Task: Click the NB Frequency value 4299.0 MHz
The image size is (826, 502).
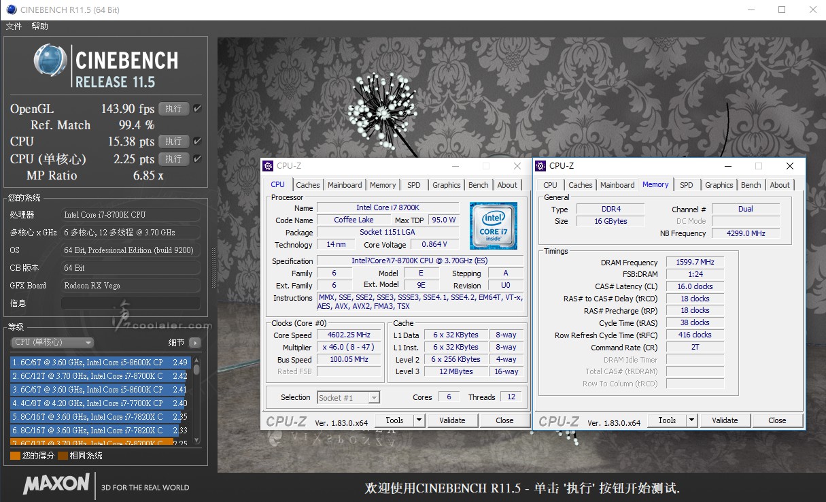Action: (745, 233)
